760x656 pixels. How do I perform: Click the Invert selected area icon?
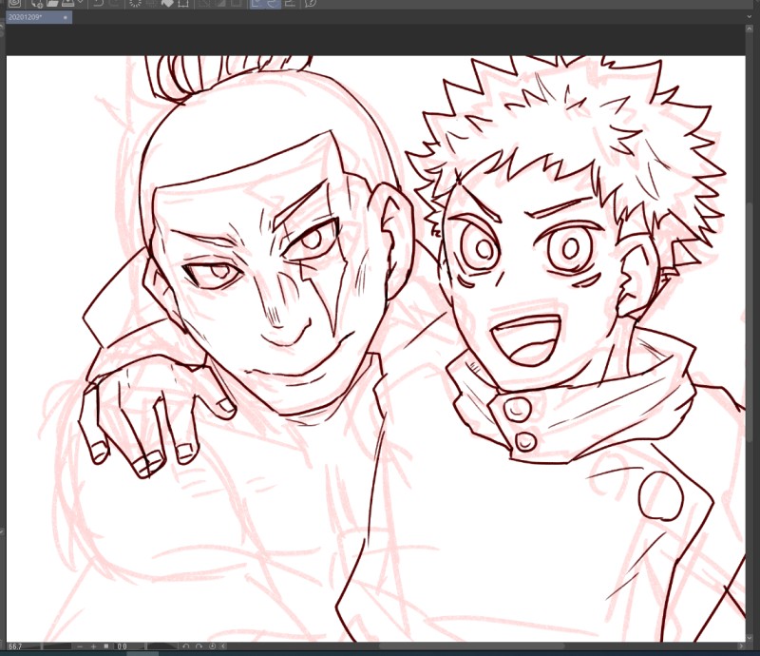pos(220,3)
